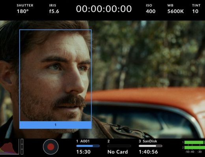Image resolution: width=205 pixels, height=157 pixels.
Task: Adjust the Iris f5.6 value
Action: coord(54,9)
